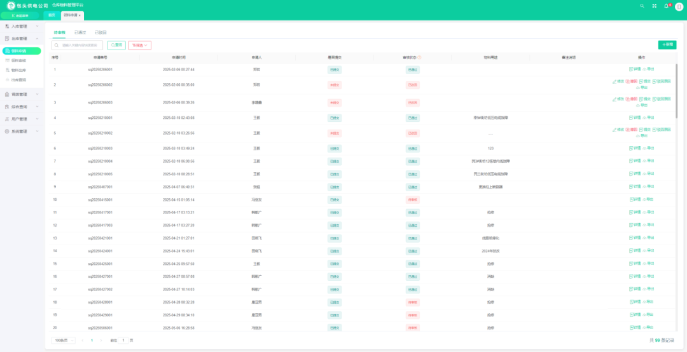Open the notification bell

[666, 6]
